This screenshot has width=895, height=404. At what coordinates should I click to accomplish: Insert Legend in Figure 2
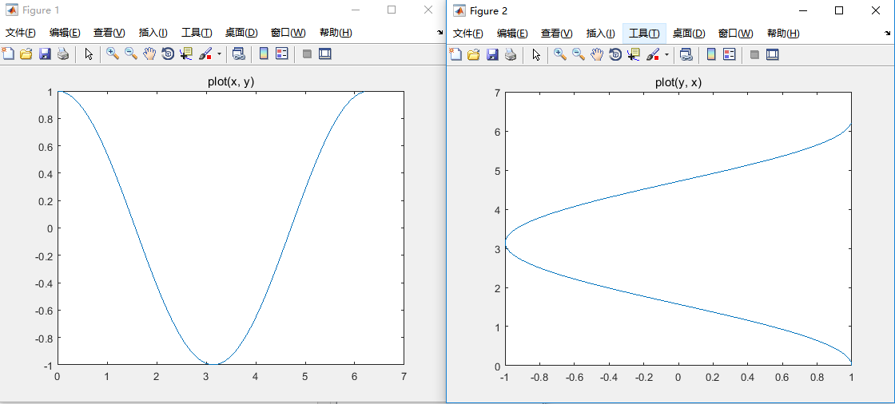729,54
